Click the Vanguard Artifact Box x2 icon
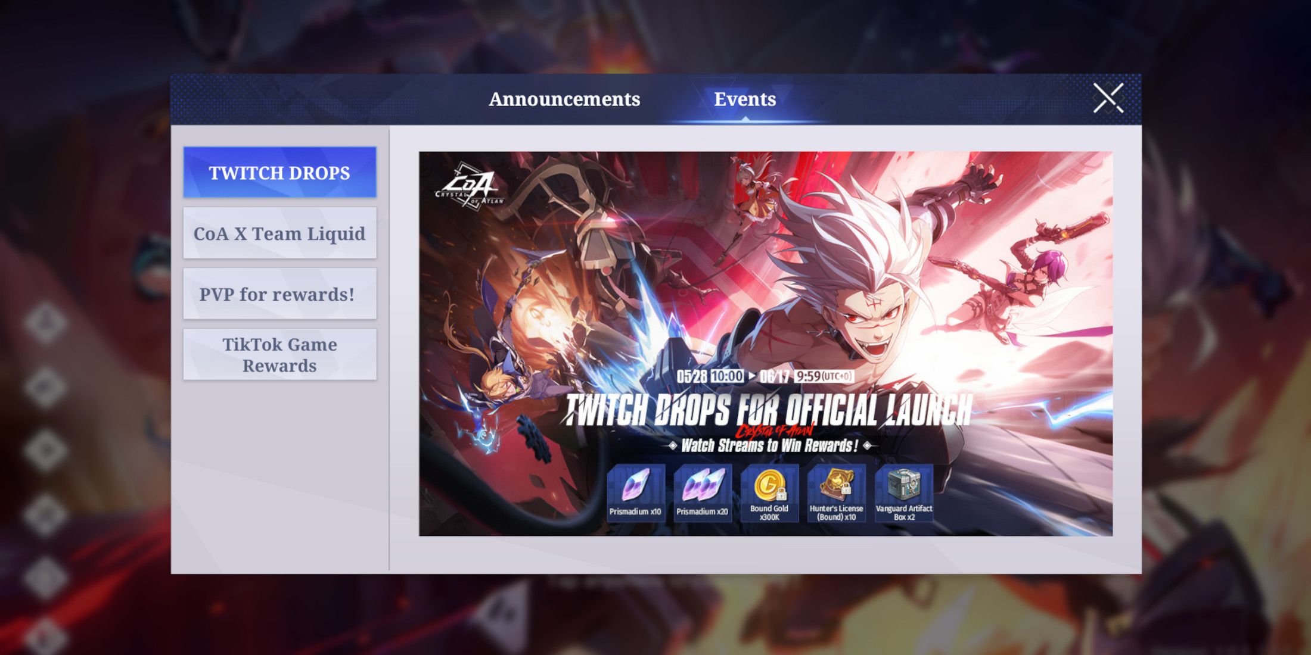 (x=903, y=492)
